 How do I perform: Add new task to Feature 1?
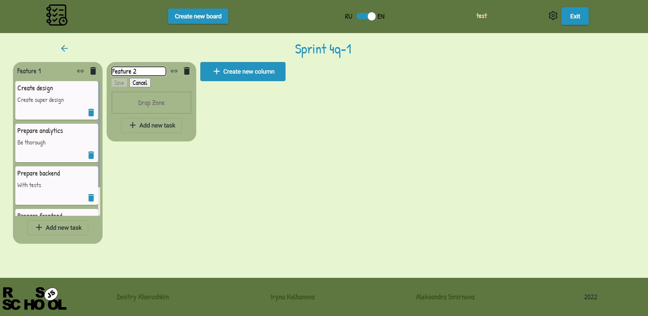click(x=57, y=227)
